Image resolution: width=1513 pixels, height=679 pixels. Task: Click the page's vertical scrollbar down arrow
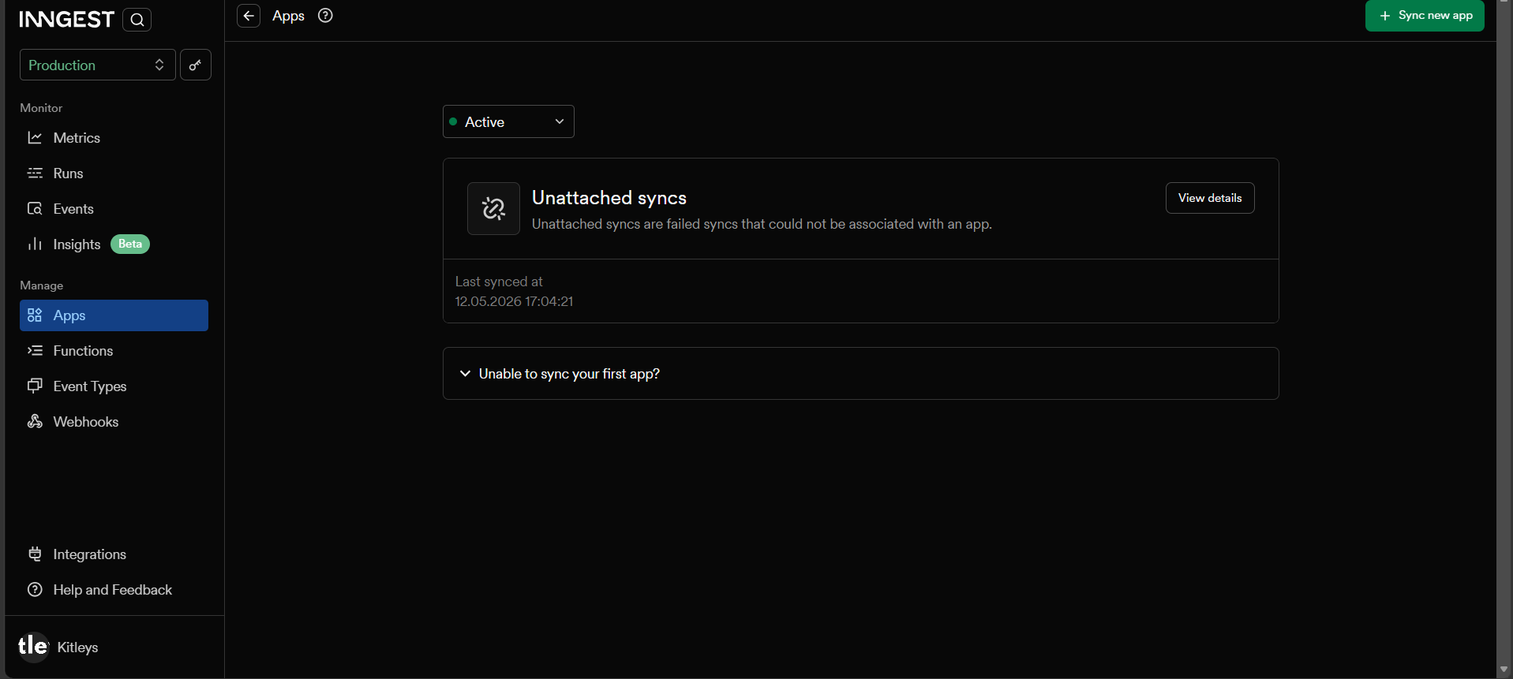click(1504, 670)
